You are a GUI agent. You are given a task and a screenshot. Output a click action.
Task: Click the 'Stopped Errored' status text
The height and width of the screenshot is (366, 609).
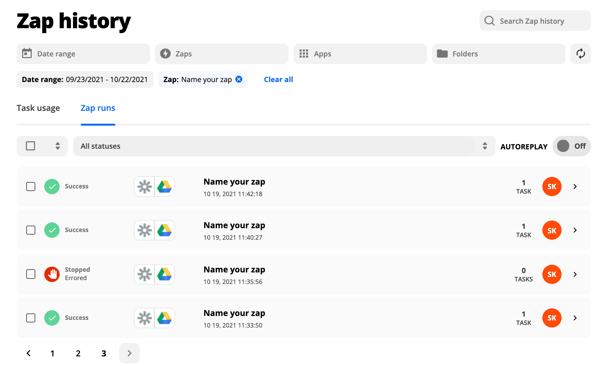coord(77,274)
